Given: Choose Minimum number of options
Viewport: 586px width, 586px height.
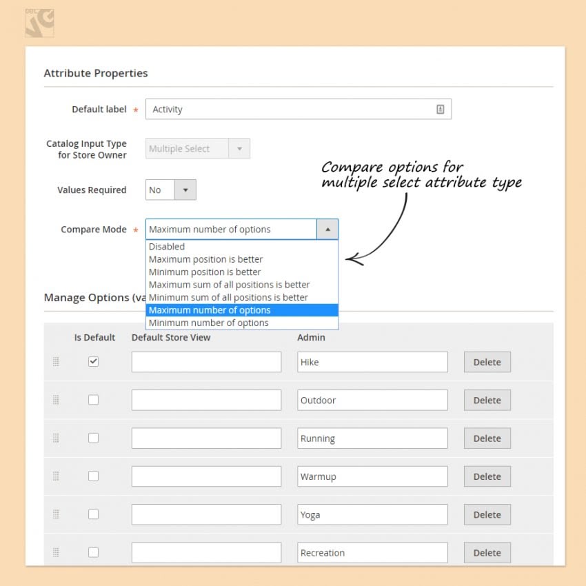Looking at the screenshot, I should [242, 323].
